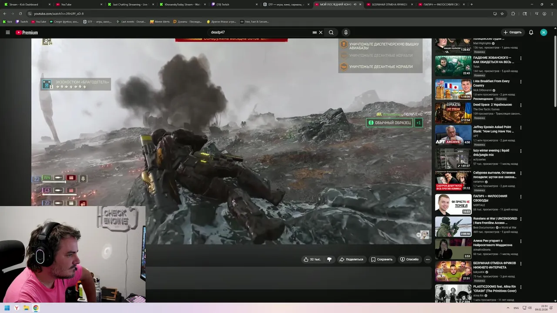Start voice search with microphone
The width and height of the screenshot is (557, 313).
(x=346, y=33)
